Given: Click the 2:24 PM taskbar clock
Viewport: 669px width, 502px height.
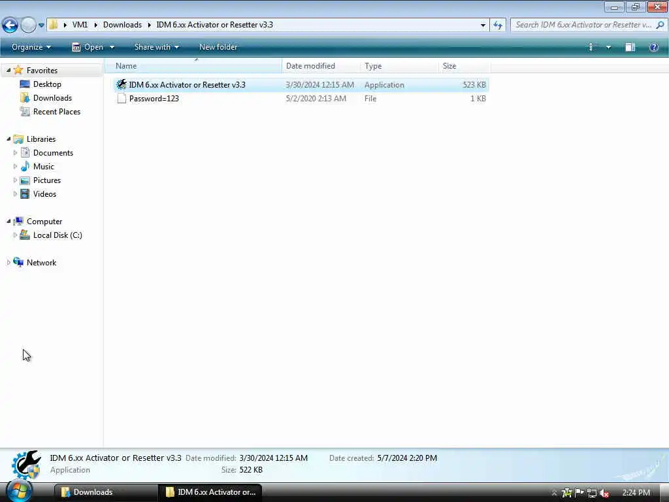Looking at the screenshot, I should (636, 493).
